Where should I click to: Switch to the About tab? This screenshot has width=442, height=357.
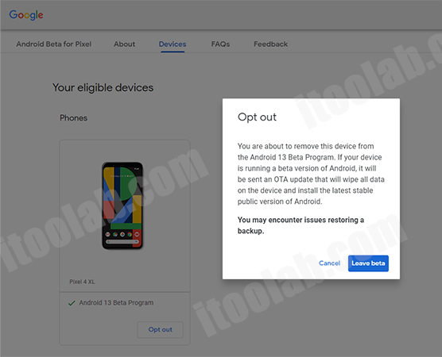point(125,44)
